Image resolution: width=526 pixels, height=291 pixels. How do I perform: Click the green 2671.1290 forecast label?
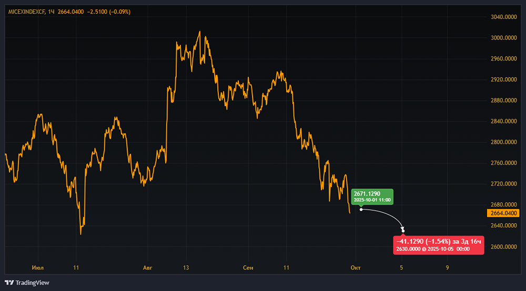pos(372,196)
